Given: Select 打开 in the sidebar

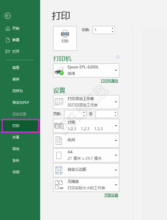Looking at the screenshot, I should tap(16, 52).
